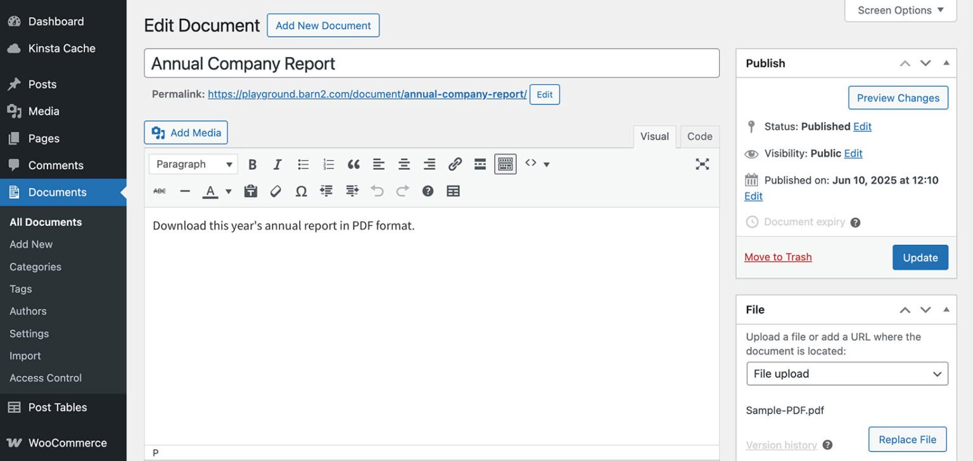This screenshot has width=973, height=461.
Task: Insert a blockquote
Action: point(353,163)
